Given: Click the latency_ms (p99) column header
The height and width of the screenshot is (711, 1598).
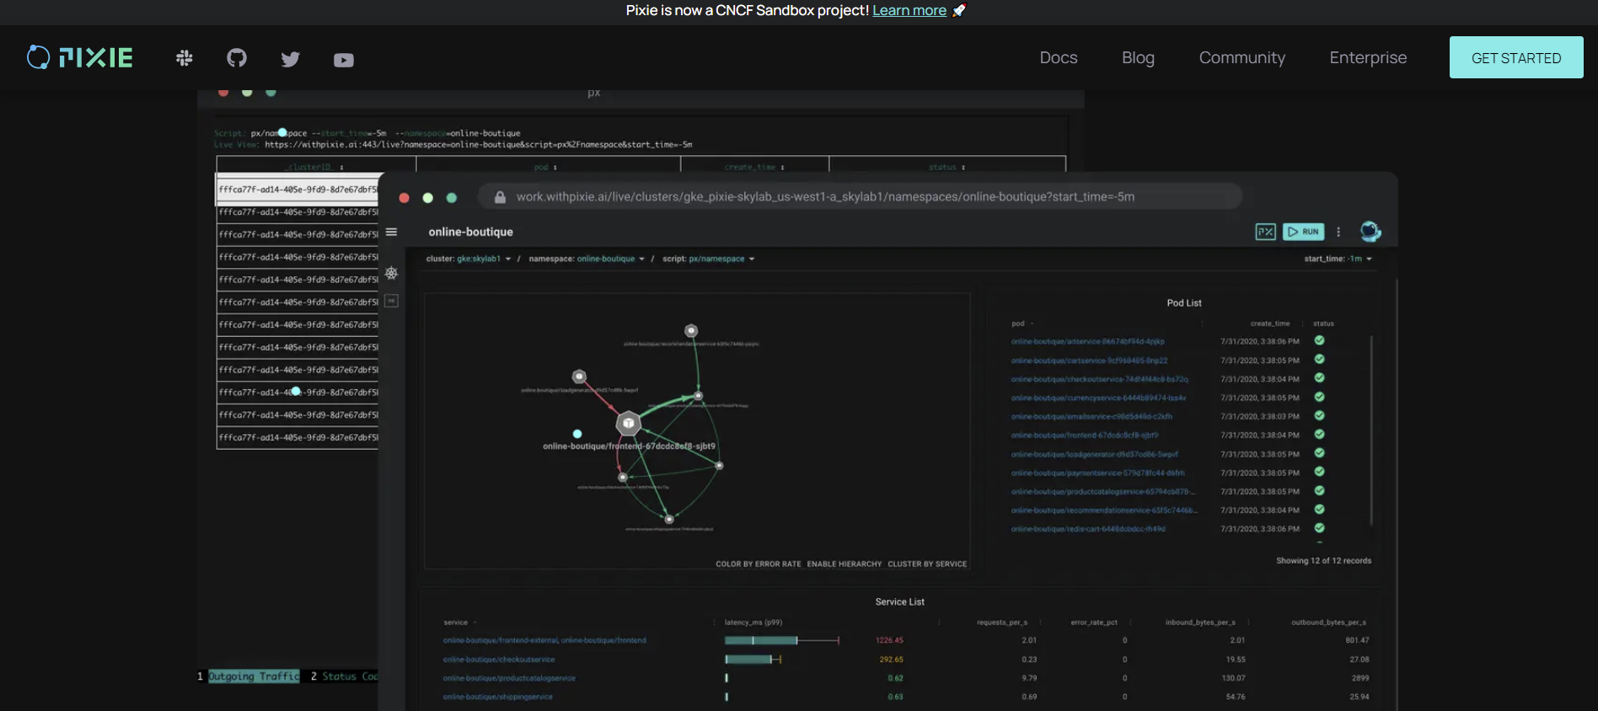Looking at the screenshot, I should pos(753,623).
